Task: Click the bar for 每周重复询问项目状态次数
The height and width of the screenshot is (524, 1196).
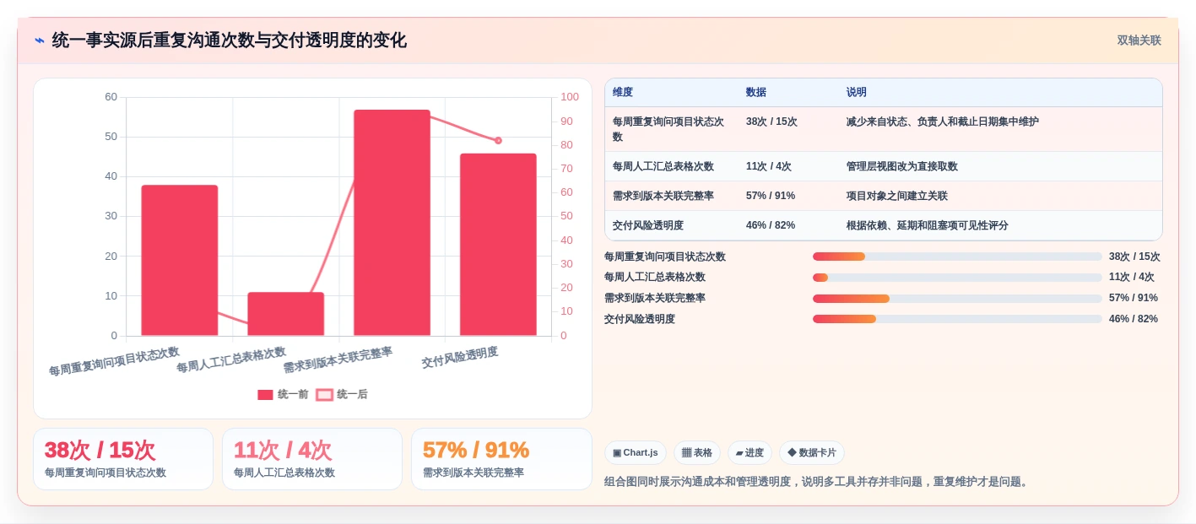Action: [x=180, y=260]
